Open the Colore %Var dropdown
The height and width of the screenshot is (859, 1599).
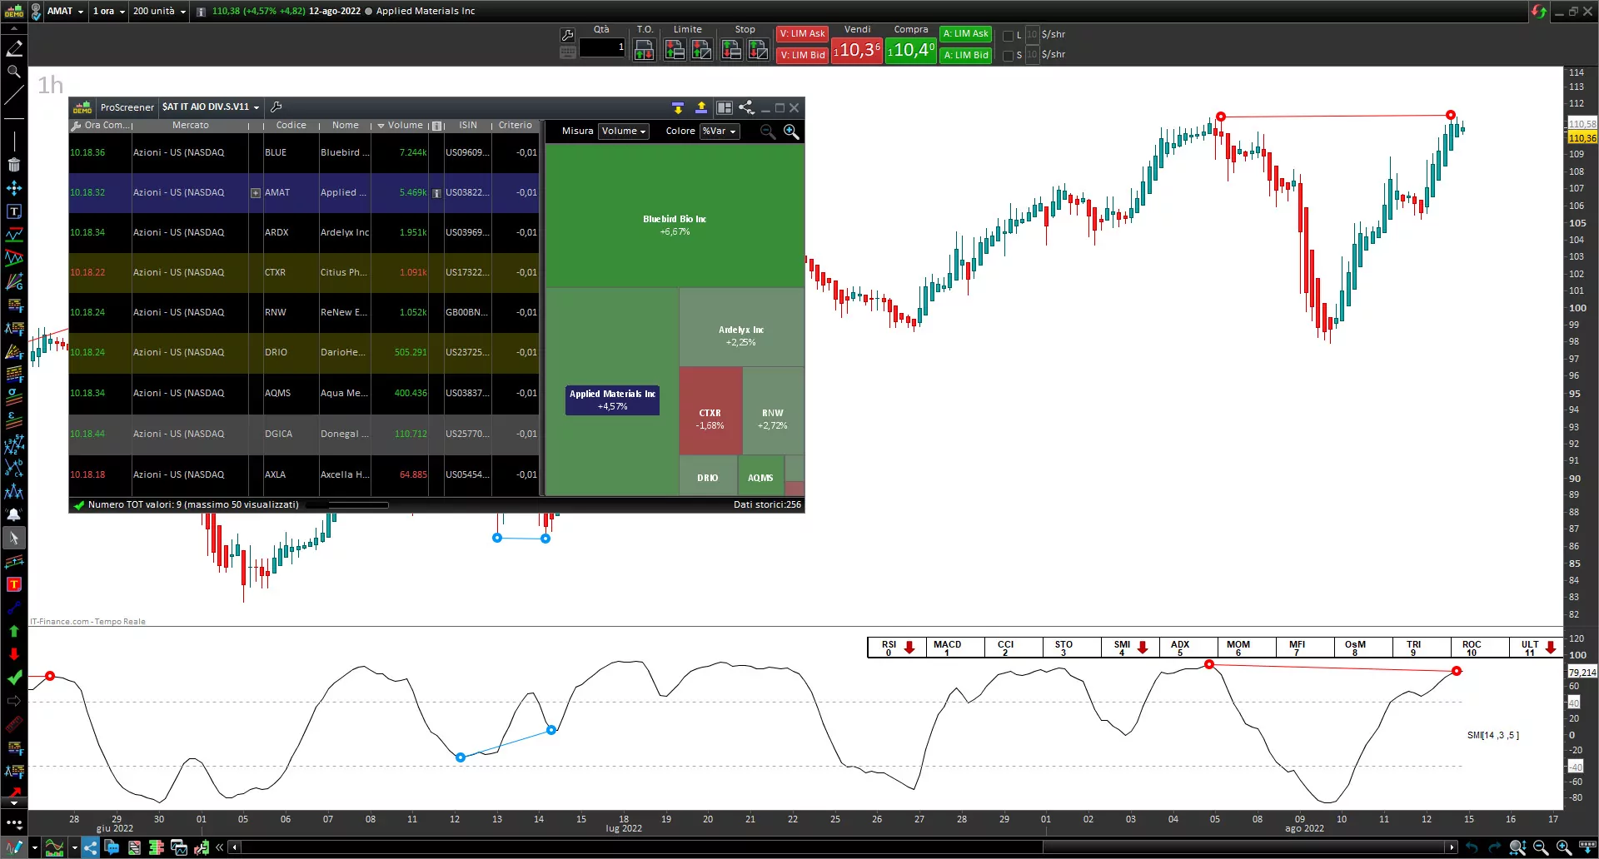[720, 132]
